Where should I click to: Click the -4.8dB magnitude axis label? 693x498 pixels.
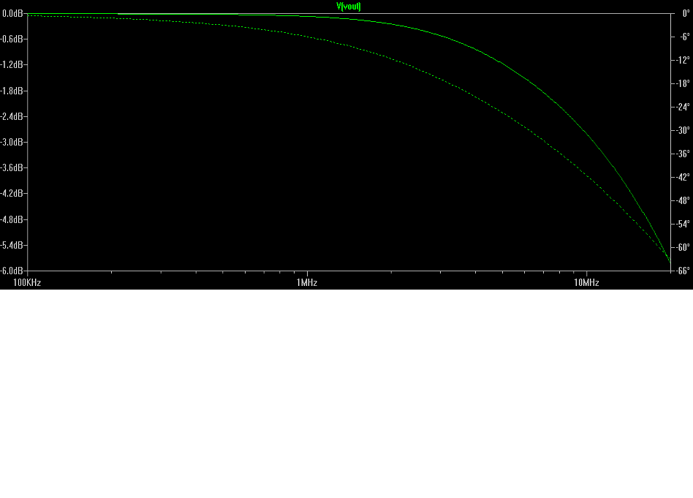(x=12, y=219)
